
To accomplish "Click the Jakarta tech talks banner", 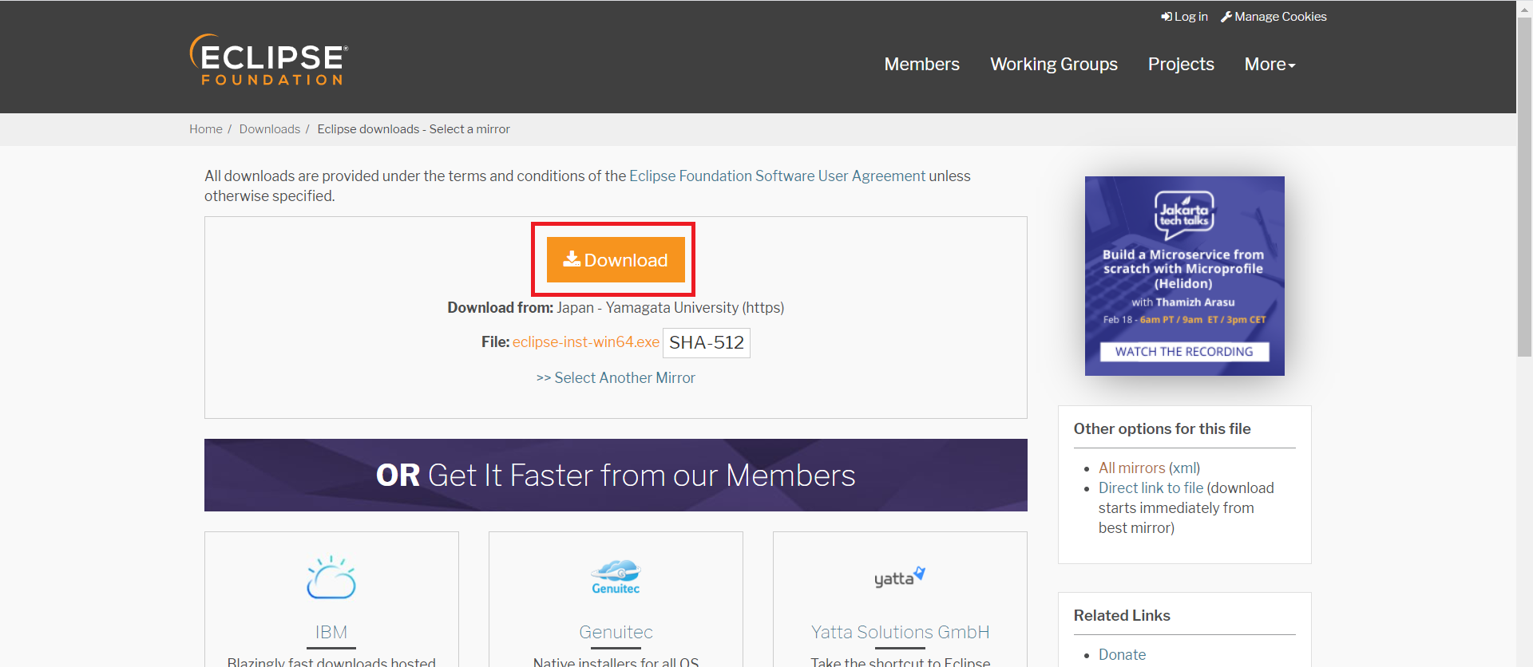I will pyautogui.click(x=1184, y=276).
